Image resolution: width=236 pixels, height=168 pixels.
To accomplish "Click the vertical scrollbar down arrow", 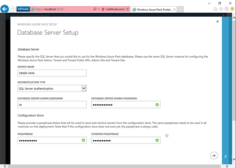I will click(x=234, y=159).
